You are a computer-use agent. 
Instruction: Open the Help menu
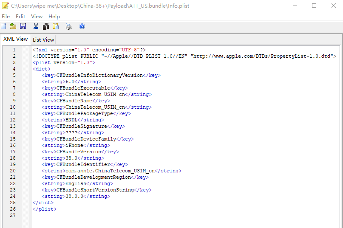(54, 17)
